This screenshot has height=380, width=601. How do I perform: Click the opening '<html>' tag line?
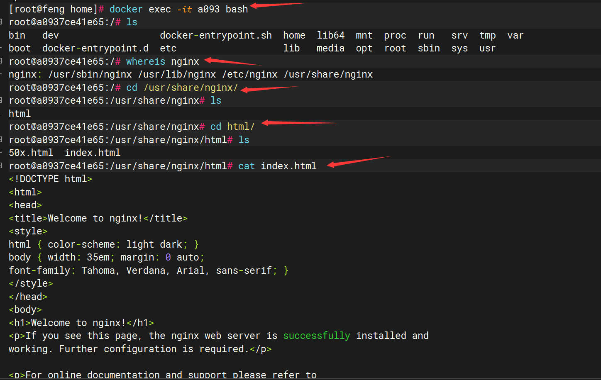[x=25, y=192]
